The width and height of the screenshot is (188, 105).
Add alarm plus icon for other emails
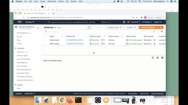tap(154, 40)
